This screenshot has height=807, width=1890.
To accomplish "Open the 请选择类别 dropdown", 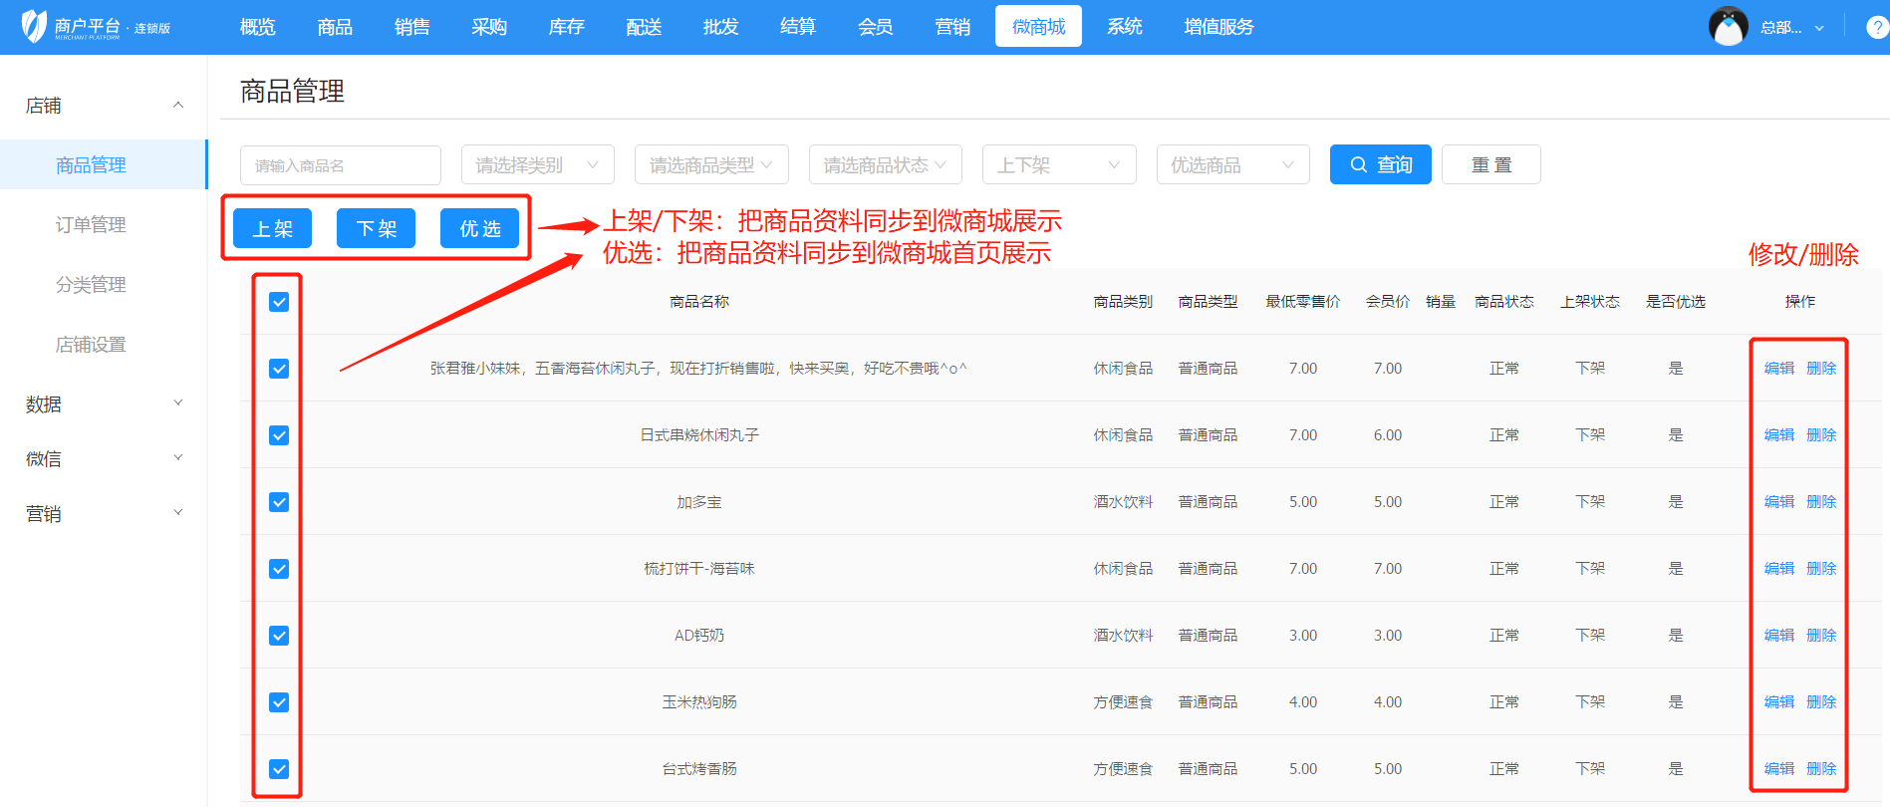I will [537, 164].
